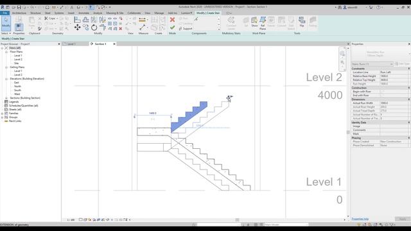Click the Save icon in the quick access toolbar
The width and height of the screenshot is (411, 231).
pos(19,7)
